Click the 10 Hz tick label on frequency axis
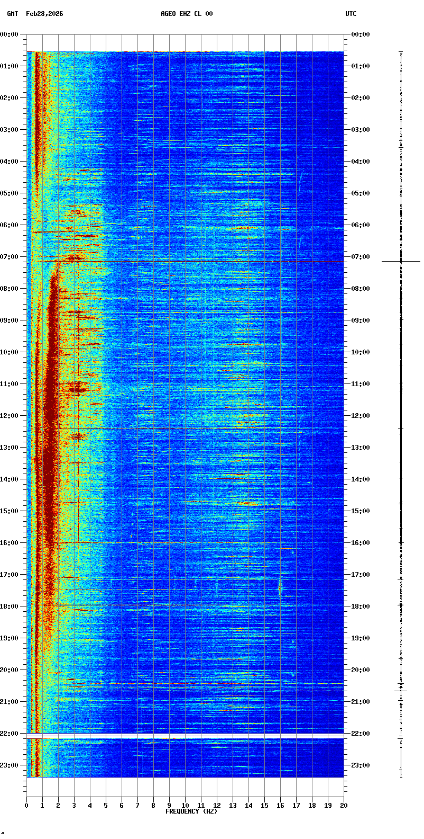Image resolution: width=424 pixels, height=839 pixels. pyautogui.click(x=185, y=806)
